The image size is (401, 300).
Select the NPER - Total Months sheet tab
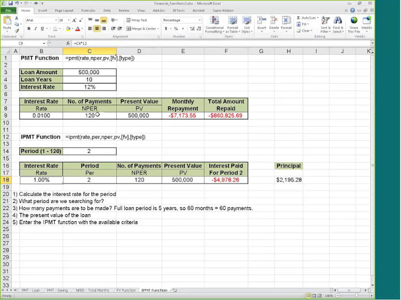[93, 291]
